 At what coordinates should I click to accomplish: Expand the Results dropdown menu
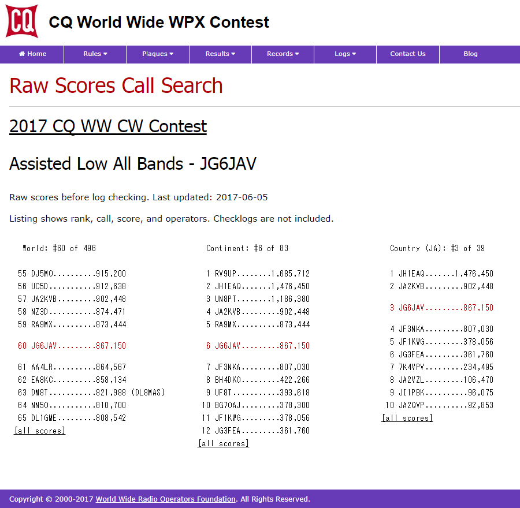click(220, 54)
